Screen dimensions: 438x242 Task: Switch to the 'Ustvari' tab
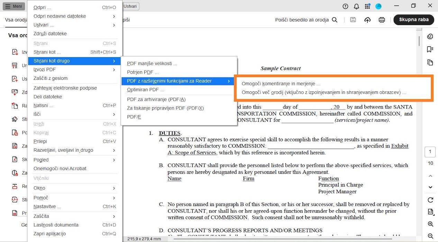(130, 6)
